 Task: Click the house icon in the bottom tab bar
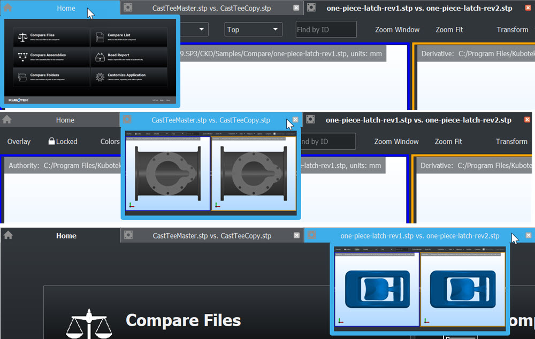(8, 235)
